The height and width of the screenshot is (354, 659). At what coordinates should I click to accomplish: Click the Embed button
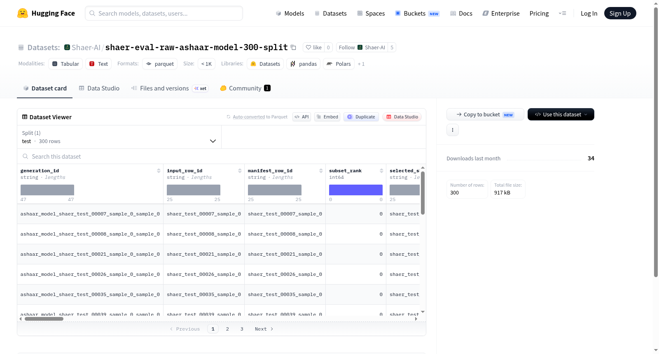point(327,117)
